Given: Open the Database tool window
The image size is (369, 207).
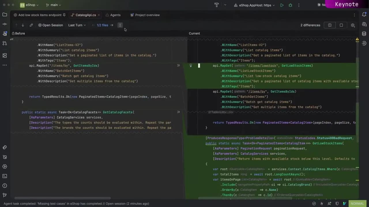Looking at the screenshot, I should tap(364, 34).
